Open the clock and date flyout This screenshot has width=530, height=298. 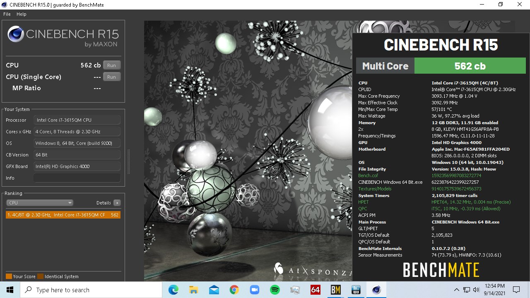click(x=494, y=290)
